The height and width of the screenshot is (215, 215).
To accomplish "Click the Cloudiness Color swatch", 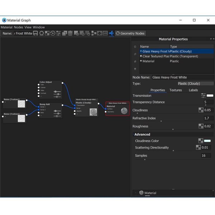I will [207, 141].
